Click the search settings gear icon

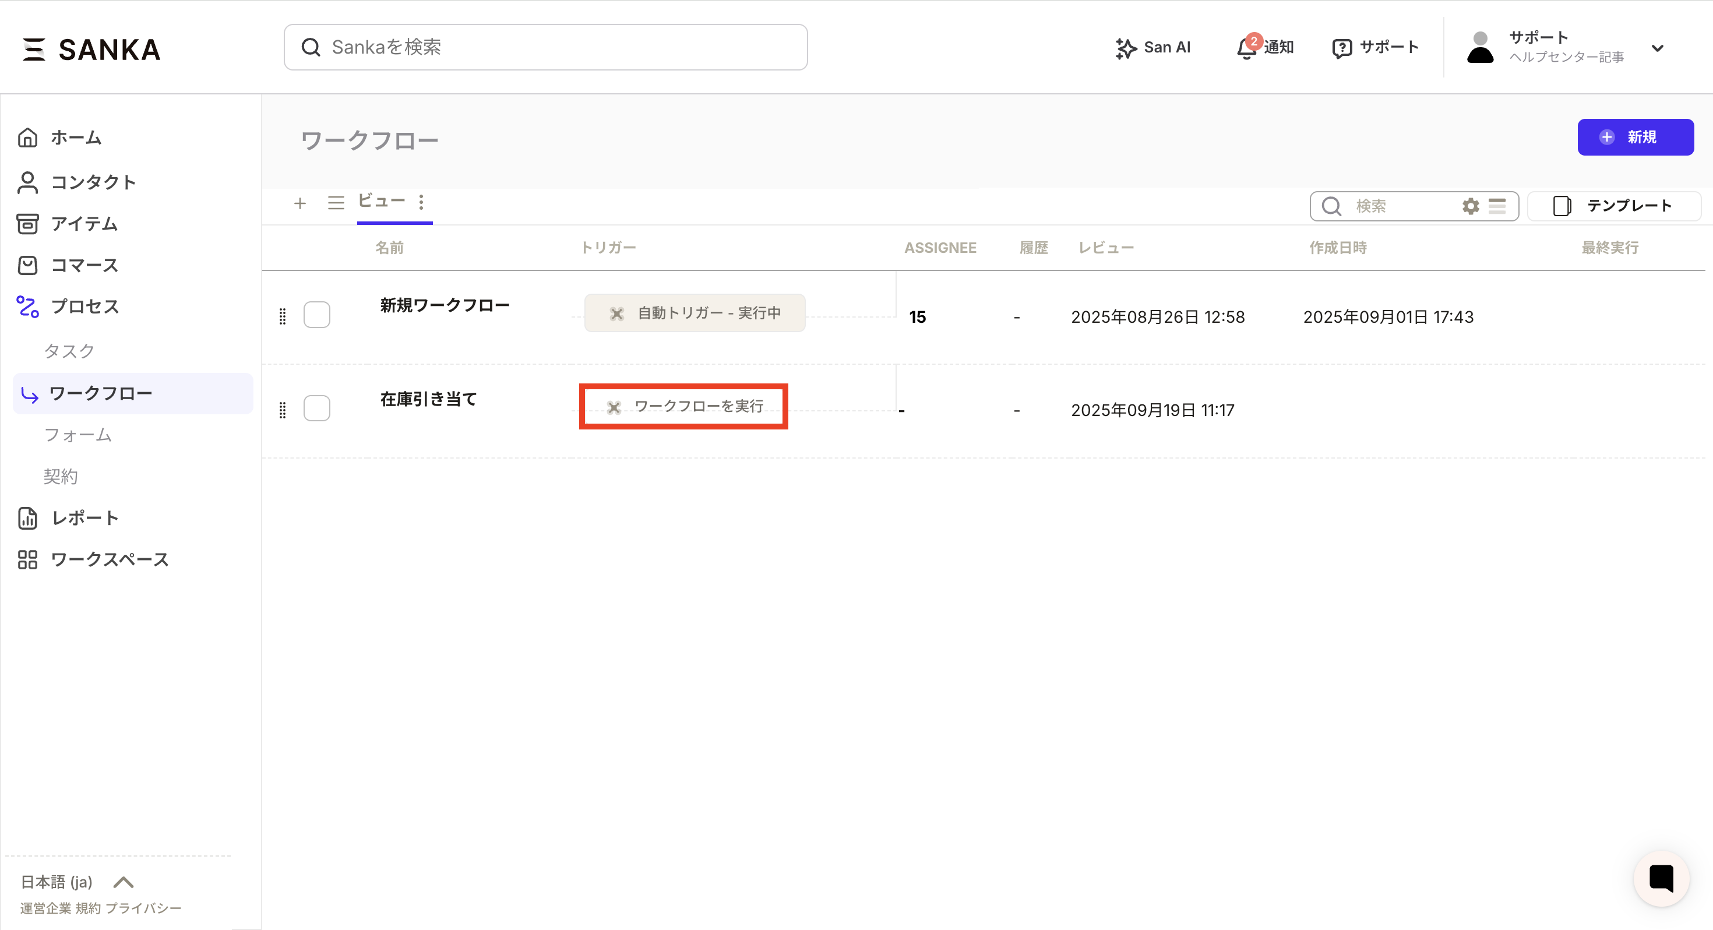[1470, 206]
